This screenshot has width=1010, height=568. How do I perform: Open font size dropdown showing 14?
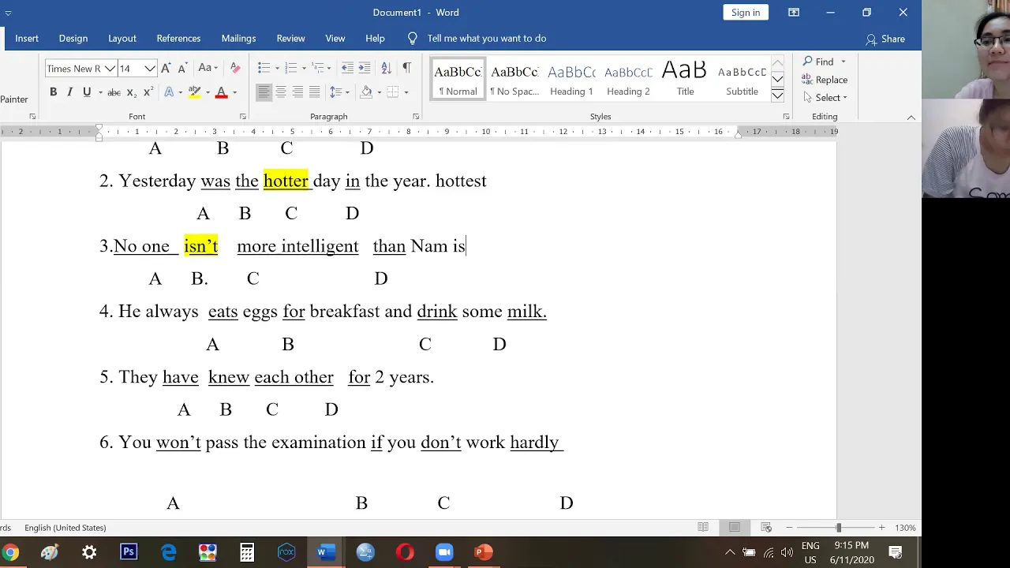click(x=150, y=69)
